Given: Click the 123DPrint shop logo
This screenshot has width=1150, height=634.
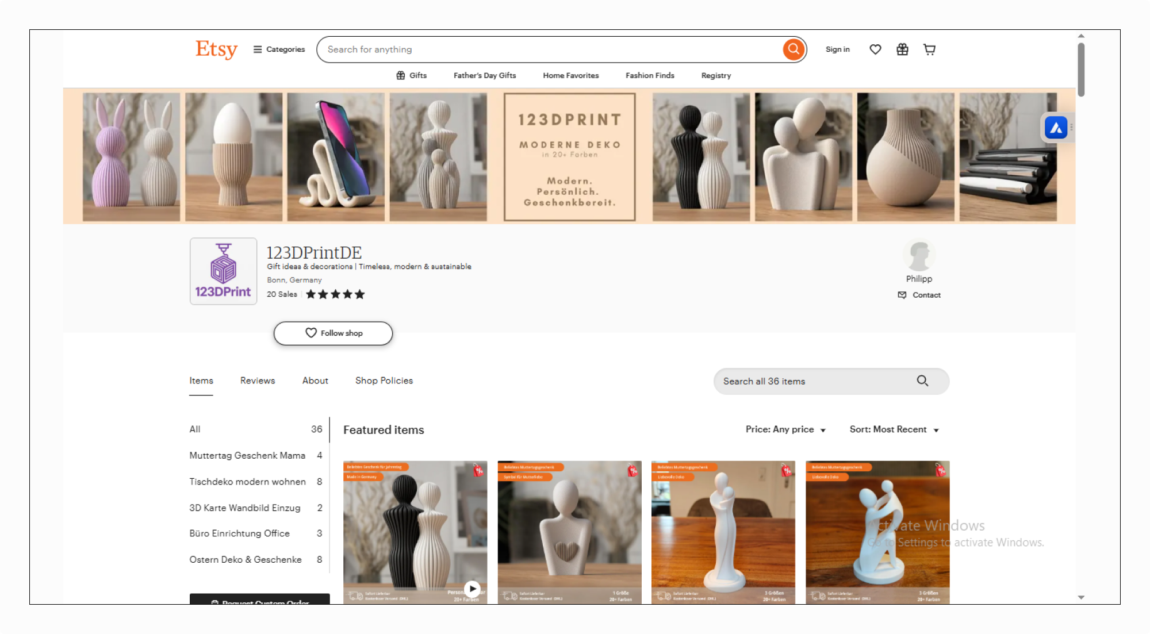Looking at the screenshot, I should tap(223, 271).
